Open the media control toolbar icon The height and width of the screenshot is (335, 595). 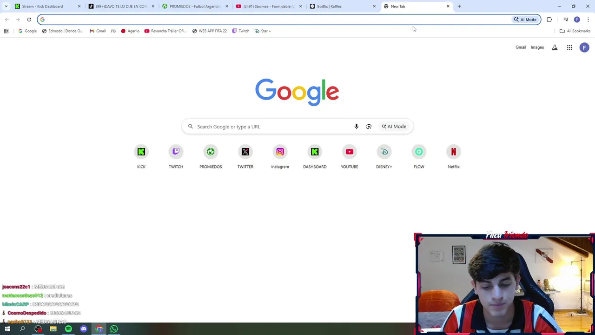[566, 20]
